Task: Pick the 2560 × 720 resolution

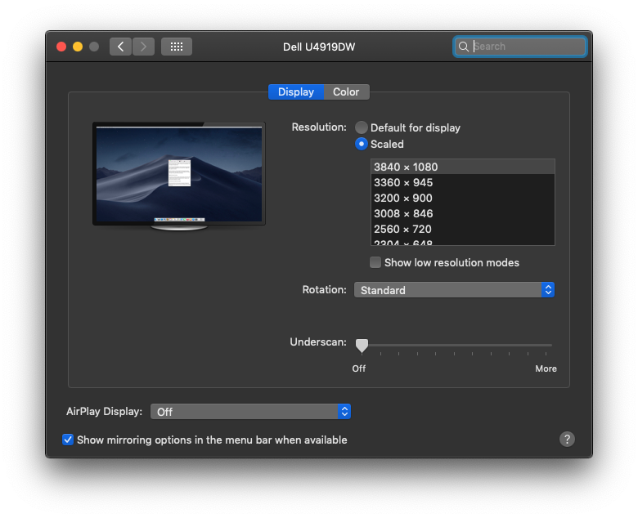Action: click(x=402, y=229)
